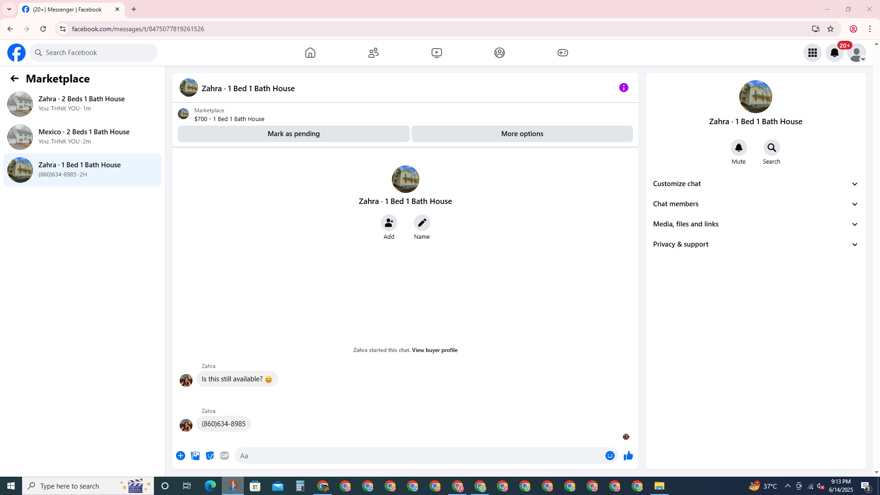Click the install app icon in address bar
The width and height of the screenshot is (880, 495).
point(815,29)
